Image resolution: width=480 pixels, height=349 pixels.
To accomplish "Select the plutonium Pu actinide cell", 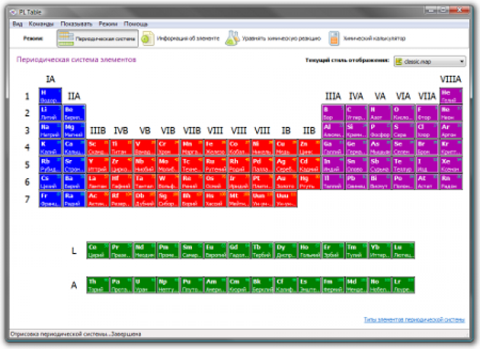I will click(x=192, y=285).
